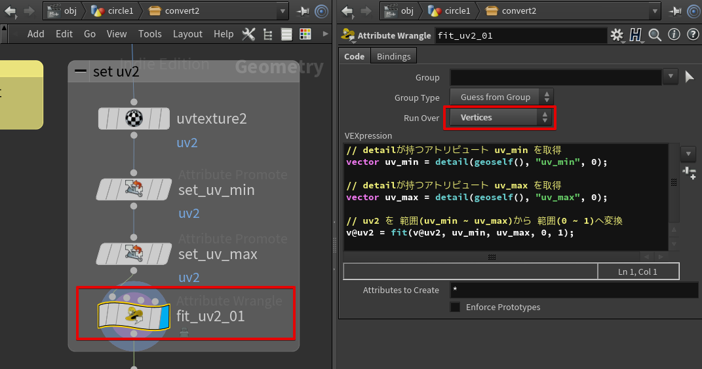Toggle list mode icon in network toolbar
Image resolution: width=702 pixels, height=369 pixels.
pyautogui.click(x=286, y=35)
